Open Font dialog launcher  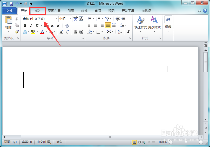[83, 38]
